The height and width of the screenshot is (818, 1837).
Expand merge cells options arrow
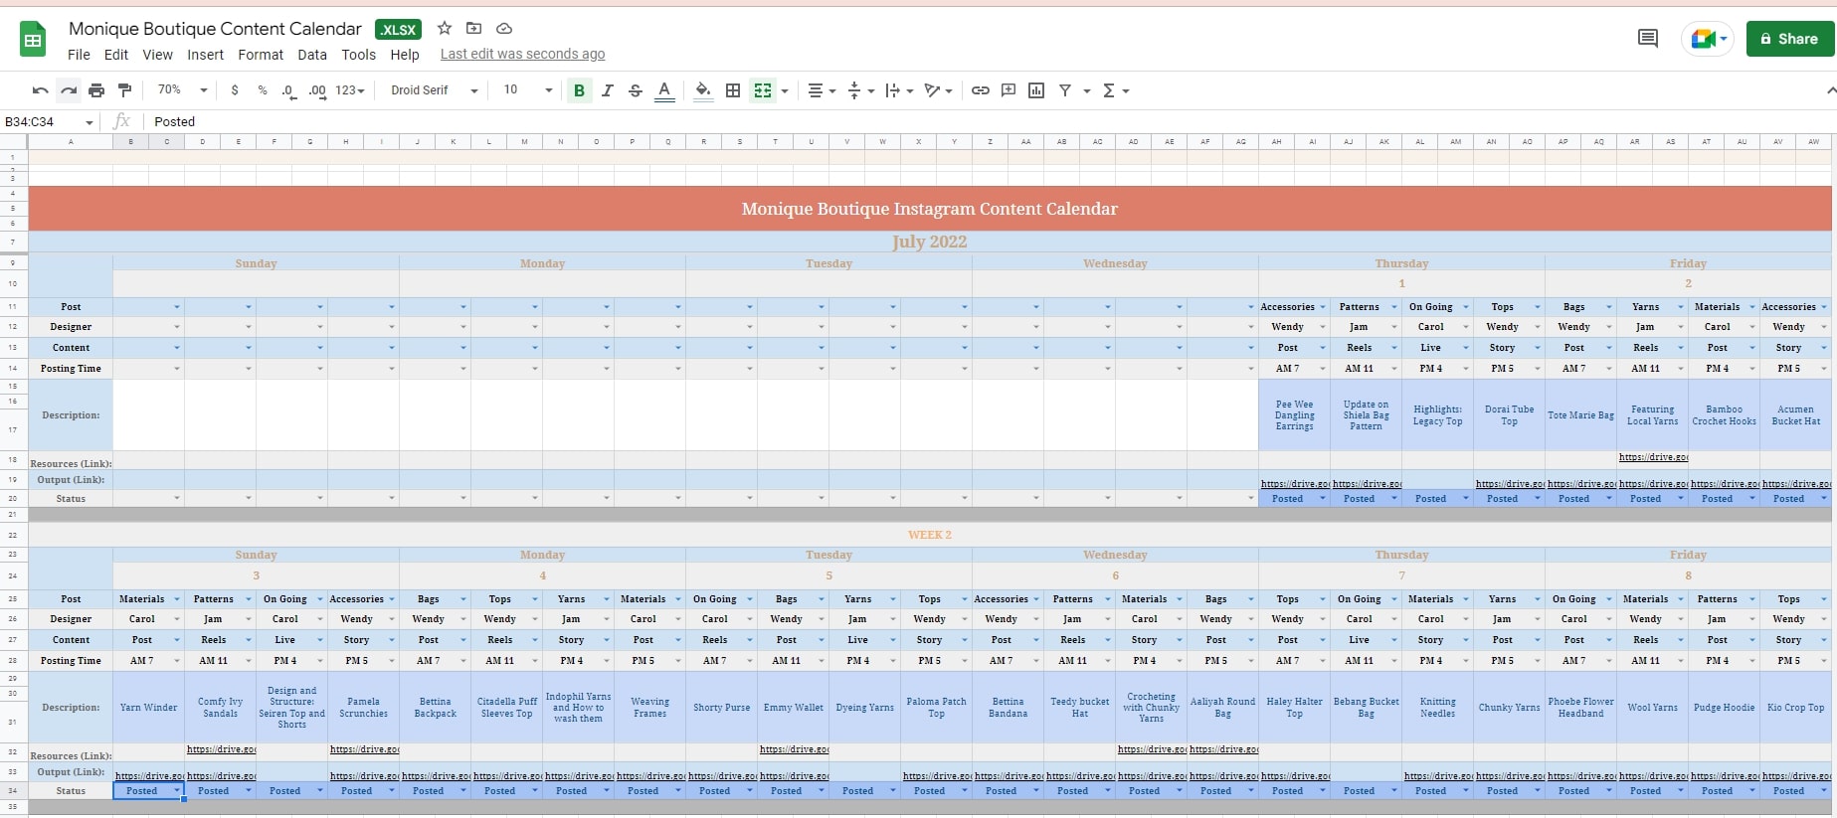(x=785, y=91)
